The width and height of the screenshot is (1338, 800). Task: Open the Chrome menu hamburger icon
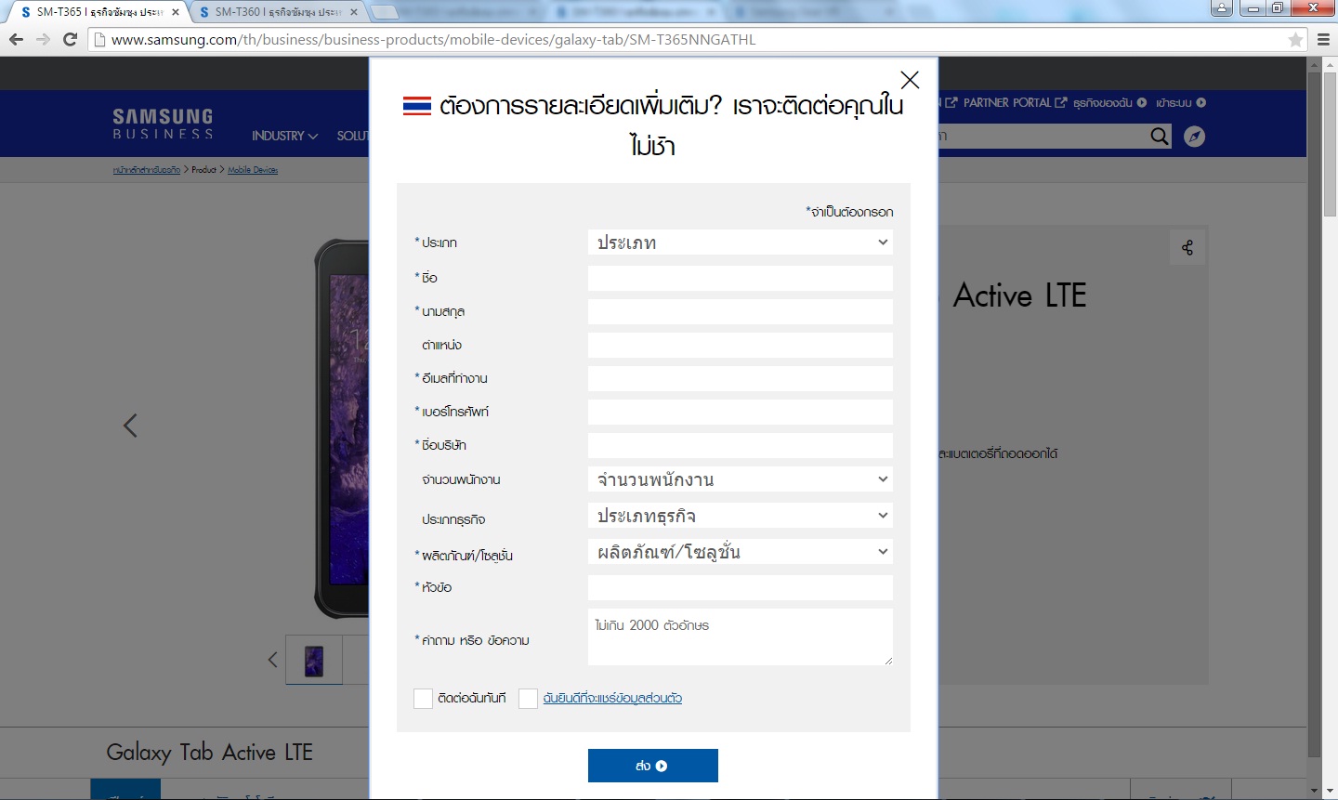[x=1323, y=39]
